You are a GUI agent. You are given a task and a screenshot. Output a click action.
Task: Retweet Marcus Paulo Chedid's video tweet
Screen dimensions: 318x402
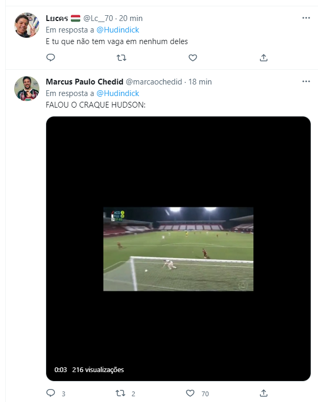(120, 393)
